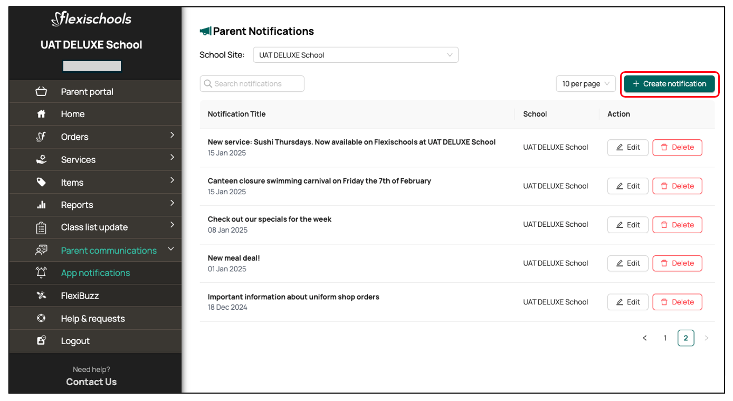Go to pagination page 1
Viewport: 733px width, 401px height.
click(x=665, y=338)
